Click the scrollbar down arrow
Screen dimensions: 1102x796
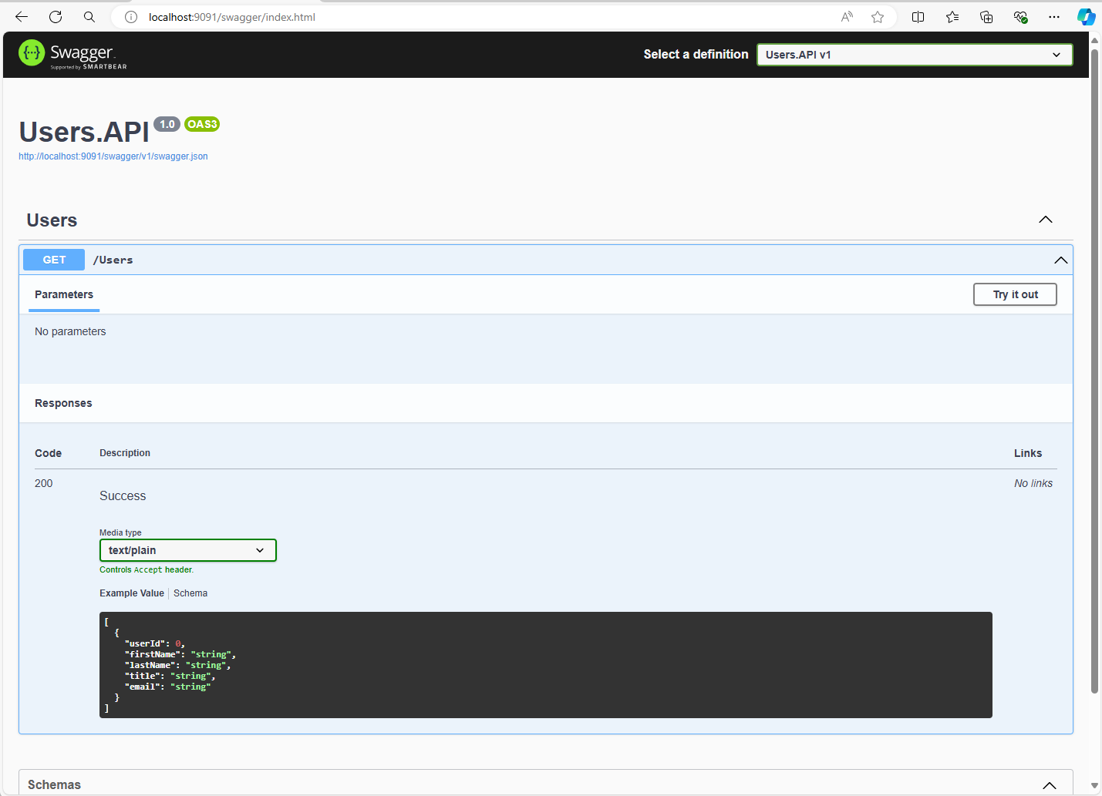pyautogui.click(x=1094, y=785)
